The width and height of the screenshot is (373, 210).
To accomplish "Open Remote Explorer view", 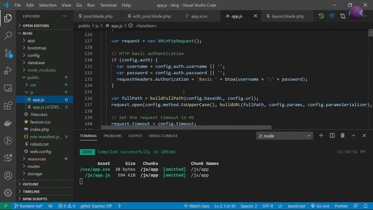I will tap(8, 88).
